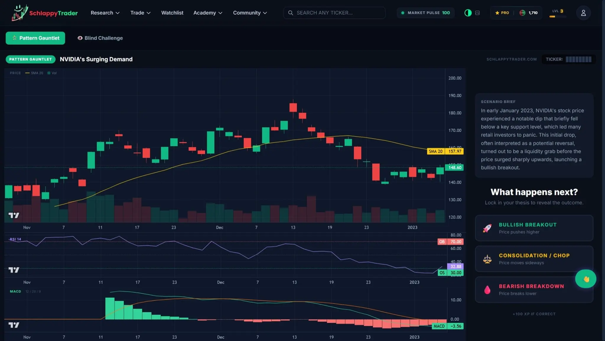
Task: Click the page's vertical scrollbar
Action: 603,170
